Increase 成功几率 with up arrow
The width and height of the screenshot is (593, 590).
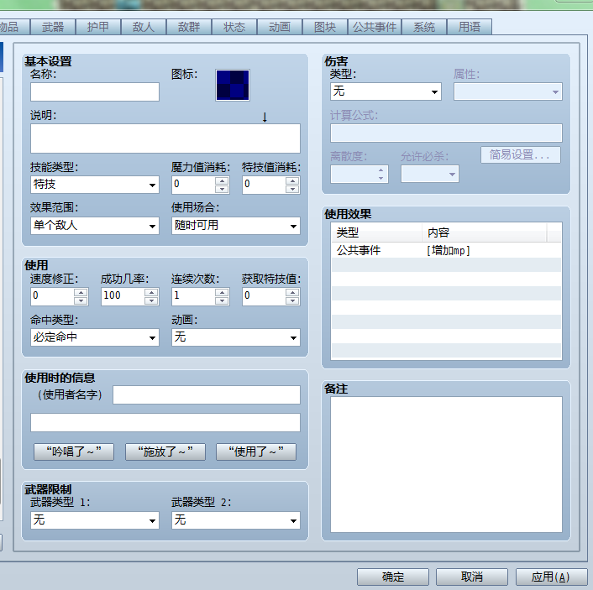[151, 292]
